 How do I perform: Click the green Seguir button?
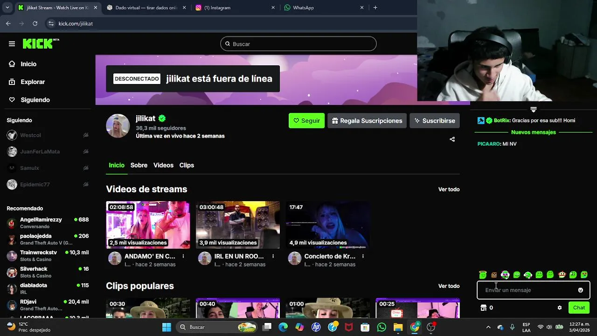tap(306, 121)
